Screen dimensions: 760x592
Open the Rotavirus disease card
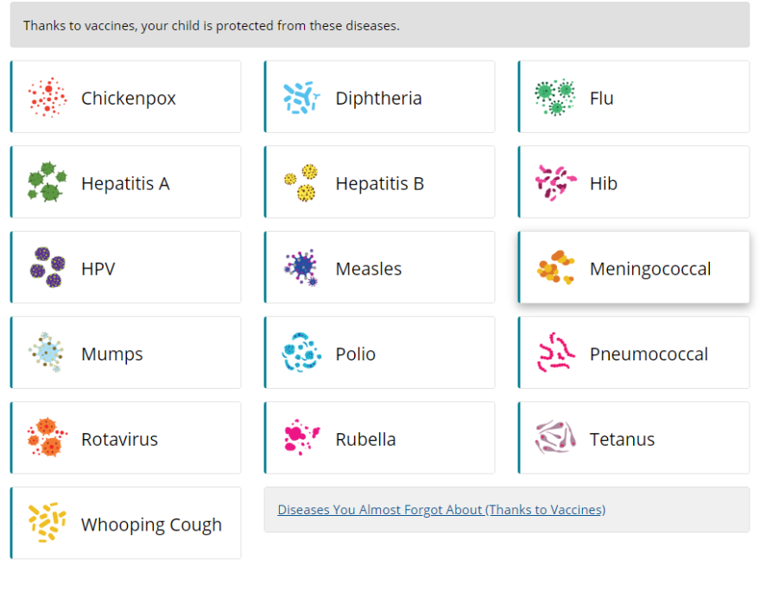(x=125, y=438)
